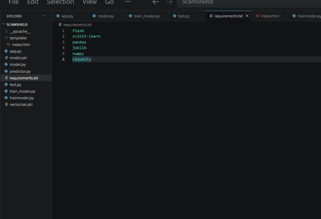Image resolution: width=321 pixels, height=219 pixels.
Task: Open the File menu
Action: [14, 2]
